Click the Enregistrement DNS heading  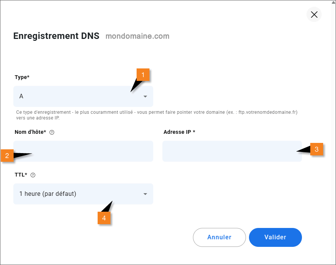click(56, 36)
